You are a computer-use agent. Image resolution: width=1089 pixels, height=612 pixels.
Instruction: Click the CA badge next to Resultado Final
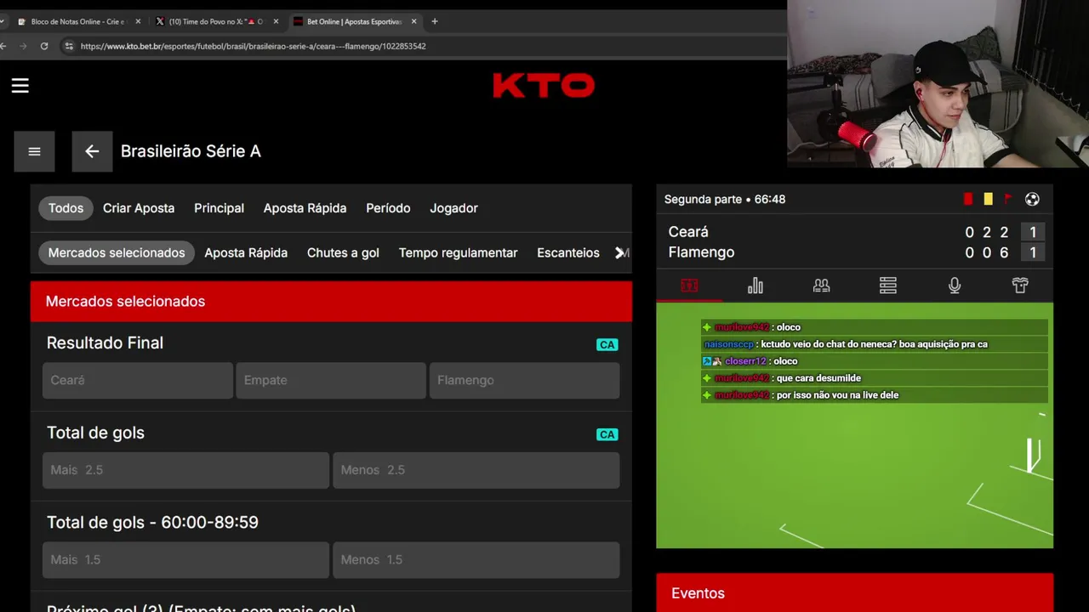point(607,344)
